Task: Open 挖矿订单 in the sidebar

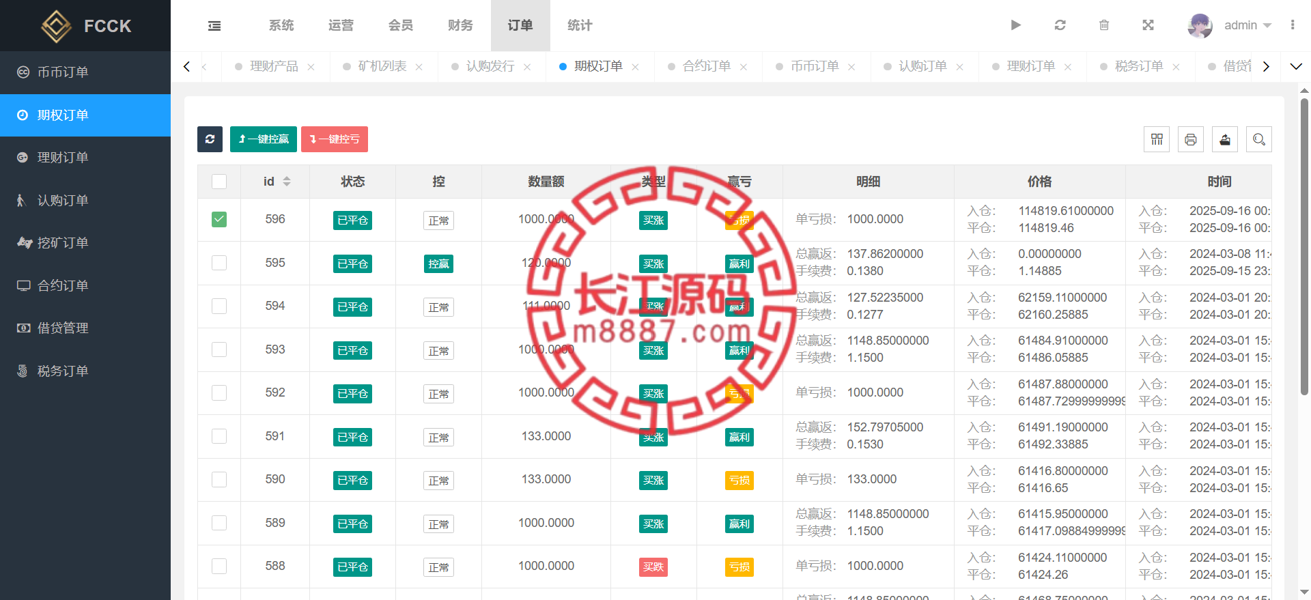Action: click(85, 243)
